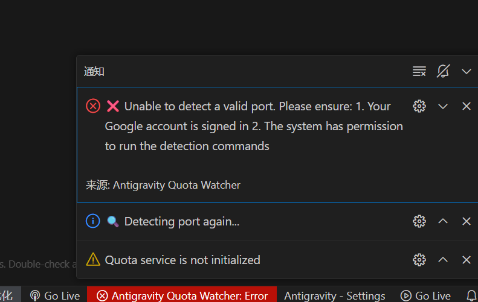This screenshot has width=478, height=302.
Task: Expand the Quota service not initialized notification
Action: pos(443,260)
